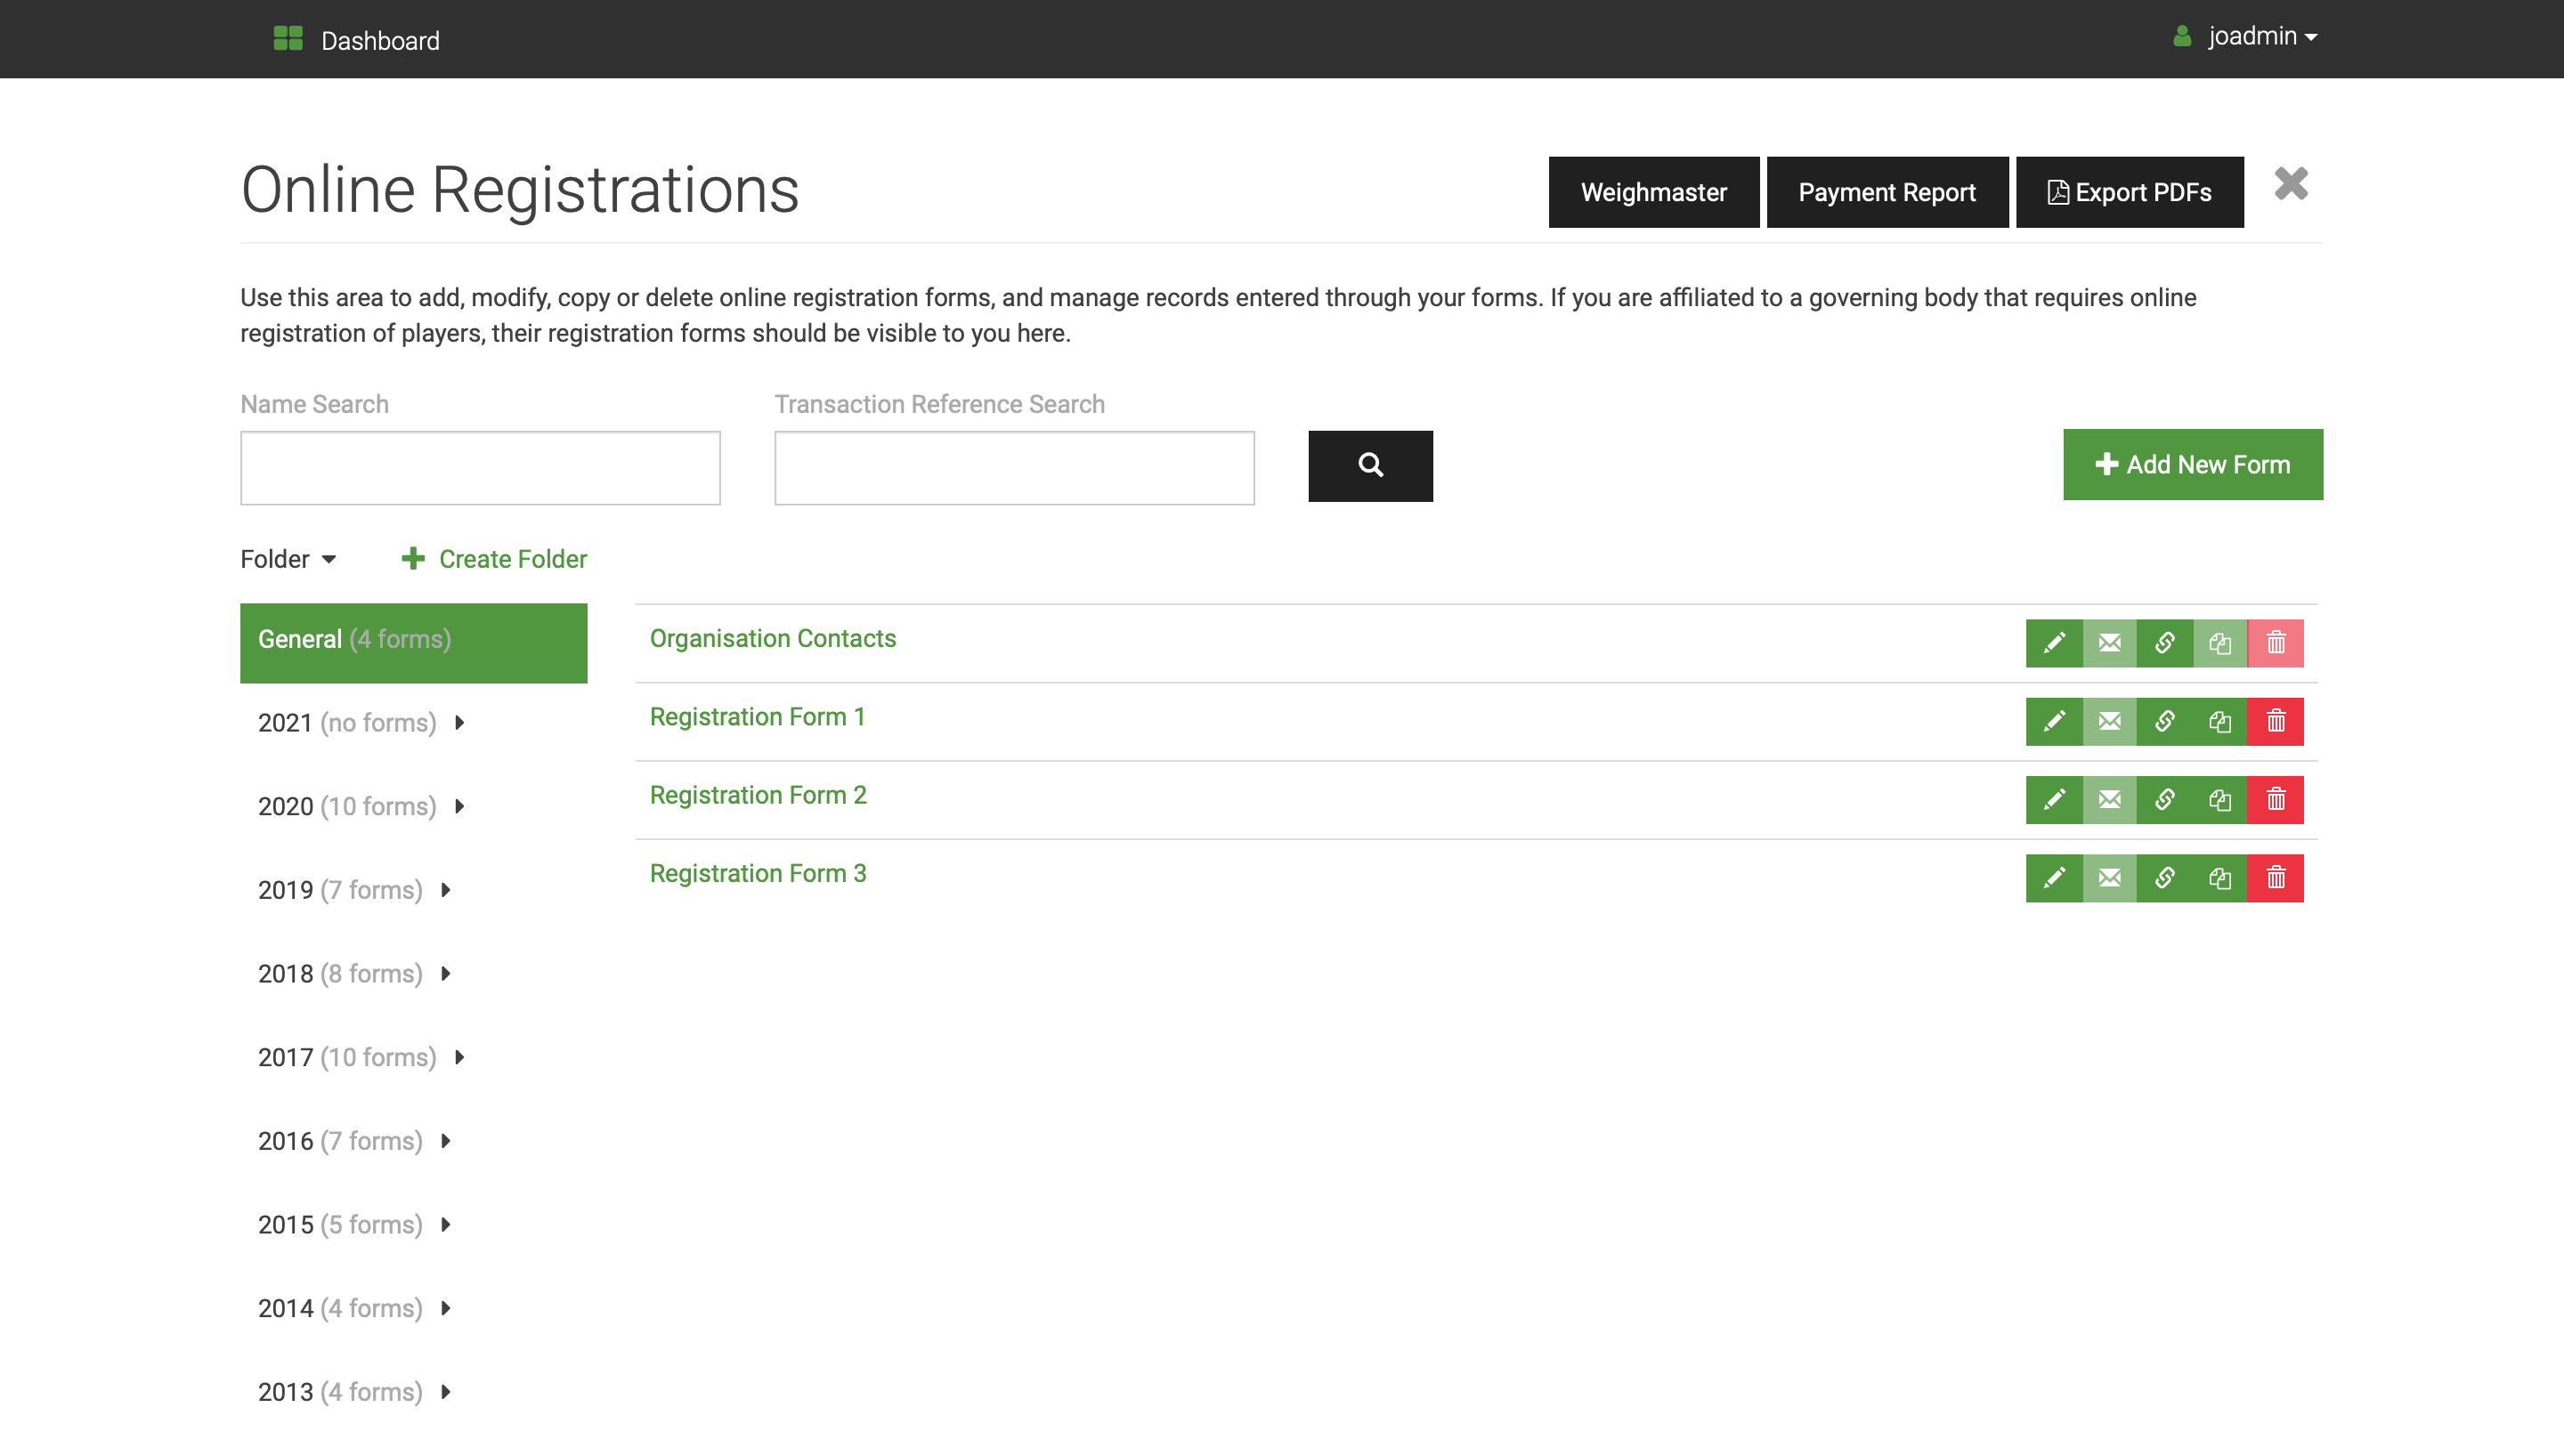The image size is (2564, 1456).
Task: Email icon for Registration Form 2
Action: click(2109, 800)
